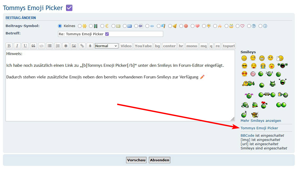Click the underline formatting button
Viewport: 298px width, 169px height.
[25, 46]
